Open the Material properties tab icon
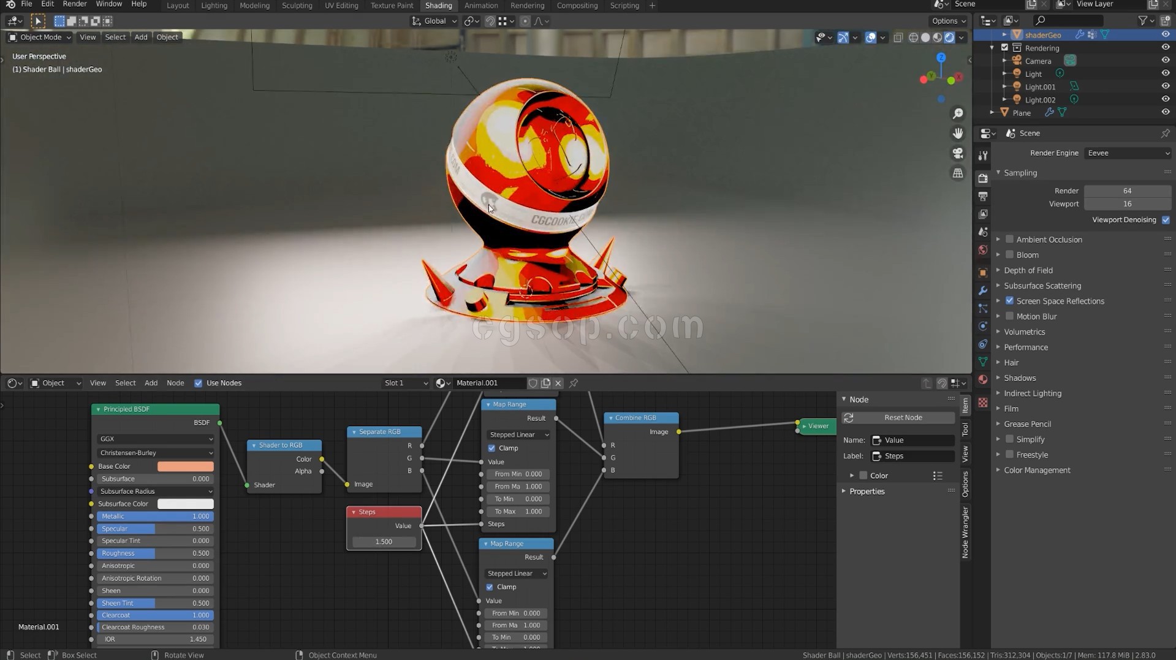The width and height of the screenshot is (1176, 660). (x=983, y=380)
